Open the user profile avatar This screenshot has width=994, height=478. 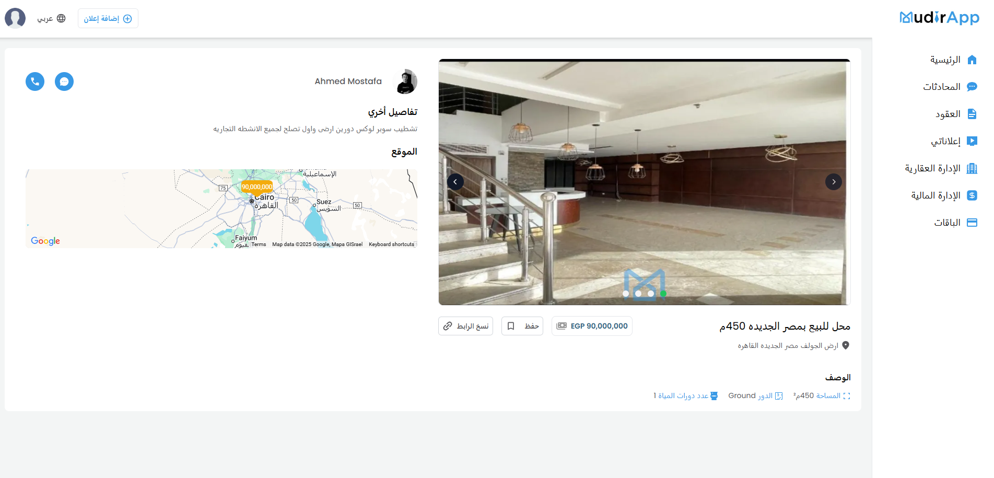point(15,18)
